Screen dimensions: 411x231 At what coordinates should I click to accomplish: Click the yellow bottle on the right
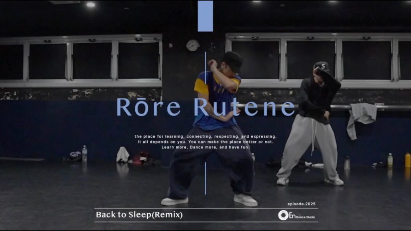pos(407,160)
